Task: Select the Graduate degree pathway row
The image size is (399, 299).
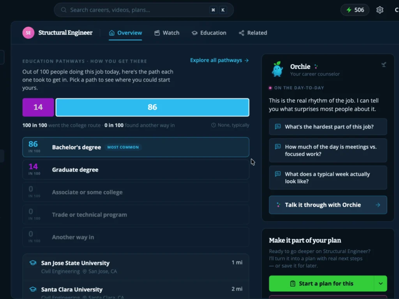Action: pos(136,170)
